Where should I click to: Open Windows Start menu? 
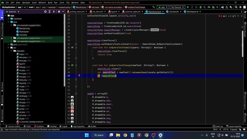click(86, 135)
